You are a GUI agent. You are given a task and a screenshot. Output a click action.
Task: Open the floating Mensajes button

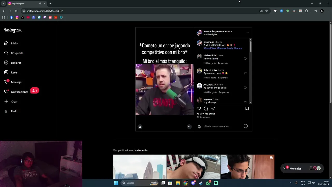(x=302, y=169)
